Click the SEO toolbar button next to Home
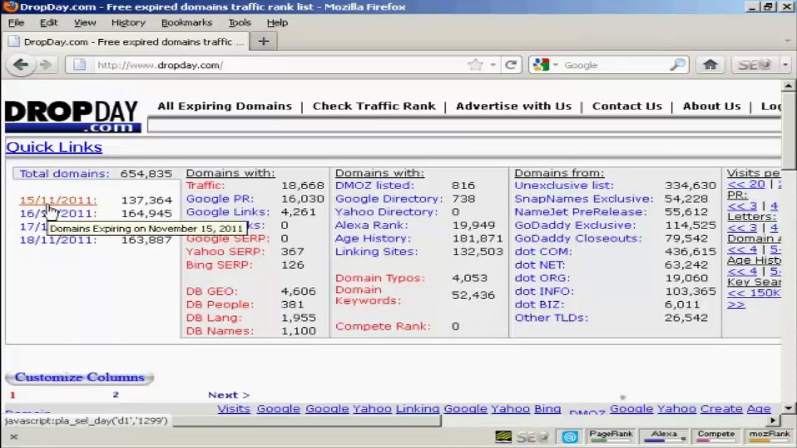The image size is (797, 448). pyautogui.click(x=755, y=65)
